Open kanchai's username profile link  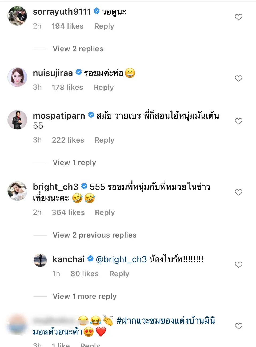(69, 259)
